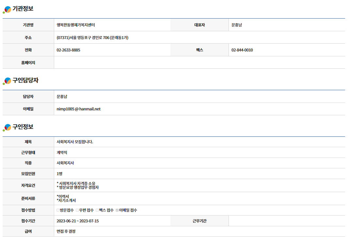Click the job title 사회복지사 모집합니다.
Image resolution: width=349 pixels, height=238 pixels.
[75, 142]
